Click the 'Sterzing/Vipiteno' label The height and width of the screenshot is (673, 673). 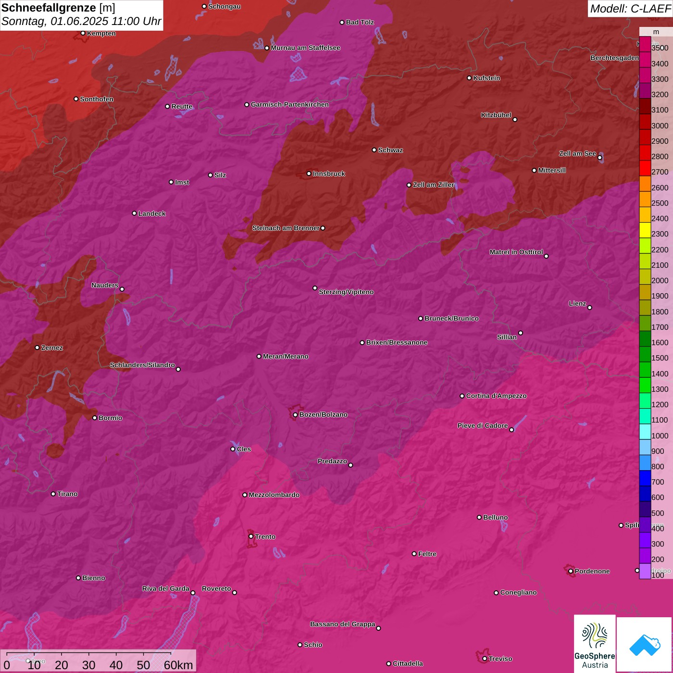tap(346, 292)
